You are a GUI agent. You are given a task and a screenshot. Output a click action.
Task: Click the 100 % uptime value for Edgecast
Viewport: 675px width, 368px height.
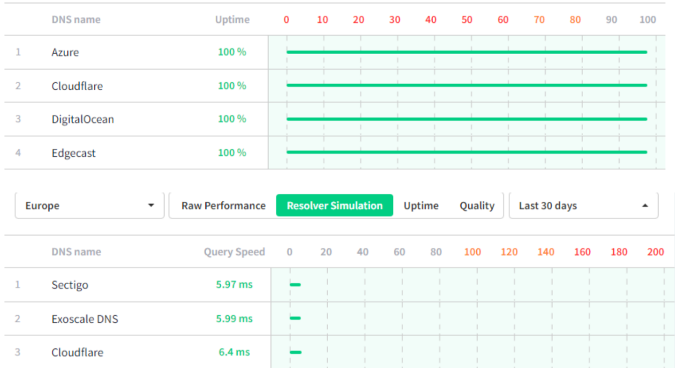tap(232, 152)
